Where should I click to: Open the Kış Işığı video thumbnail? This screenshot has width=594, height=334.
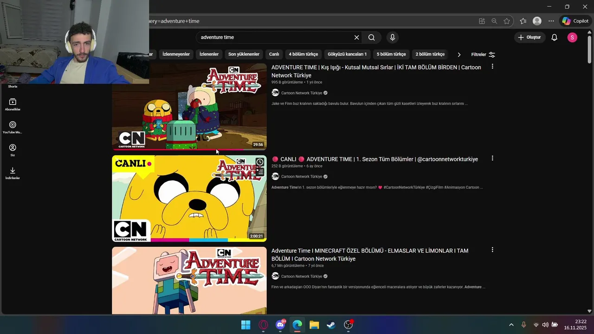pos(189,107)
